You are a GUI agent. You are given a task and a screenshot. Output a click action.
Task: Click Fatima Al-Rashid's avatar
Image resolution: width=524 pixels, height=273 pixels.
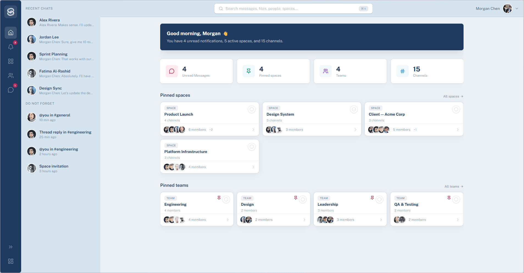(32, 73)
